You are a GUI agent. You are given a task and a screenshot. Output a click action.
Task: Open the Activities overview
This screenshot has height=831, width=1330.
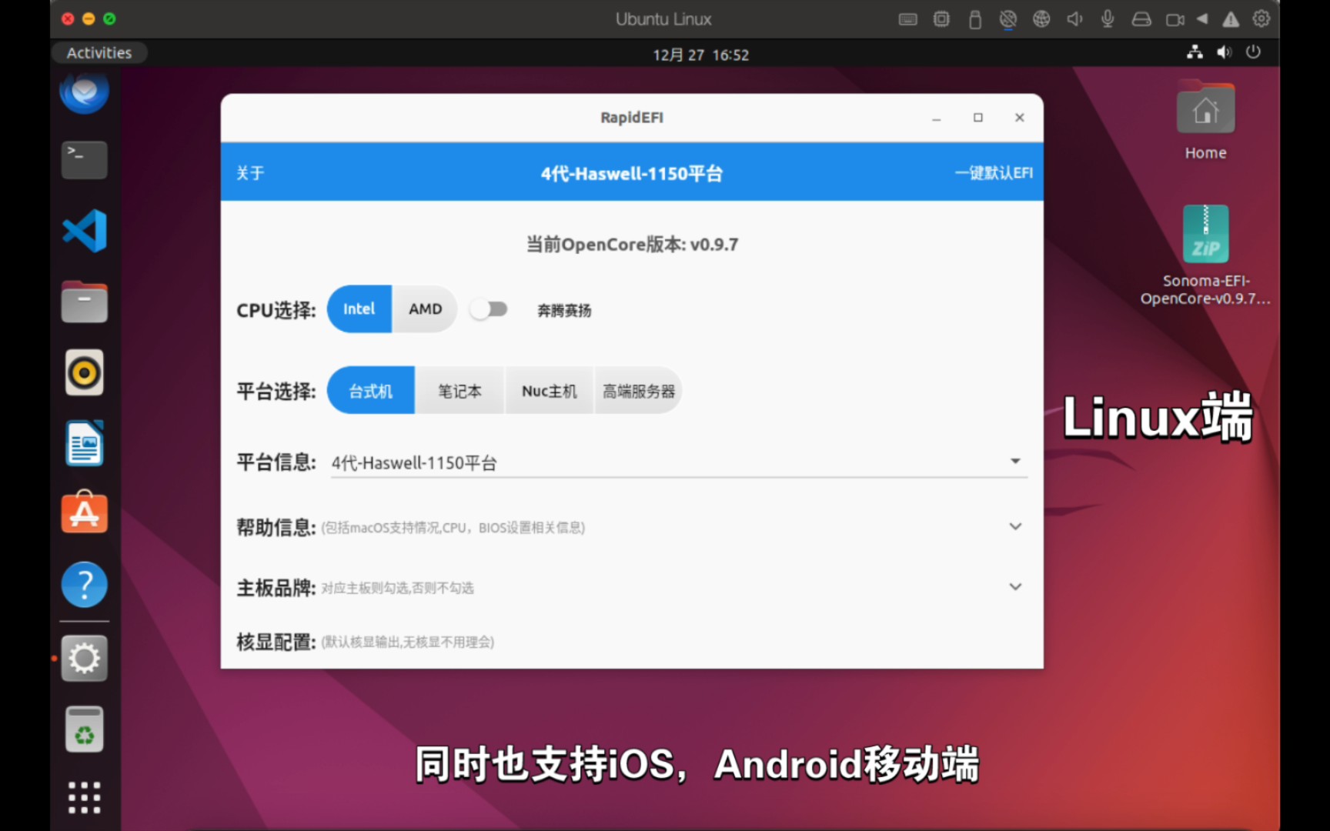99,52
